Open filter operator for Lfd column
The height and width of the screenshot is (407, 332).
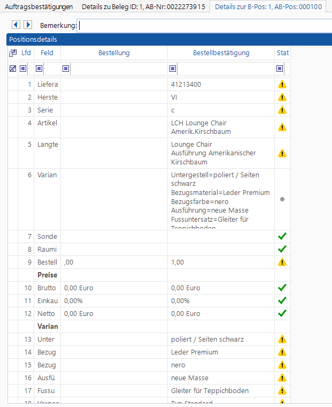pyautogui.click(x=23, y=69)
